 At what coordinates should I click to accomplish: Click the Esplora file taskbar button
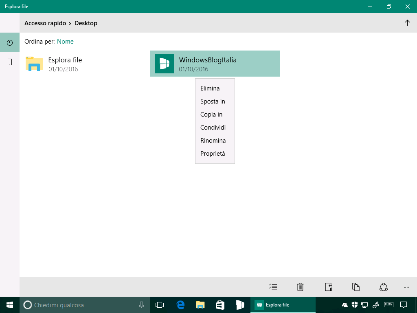point(283,305)
